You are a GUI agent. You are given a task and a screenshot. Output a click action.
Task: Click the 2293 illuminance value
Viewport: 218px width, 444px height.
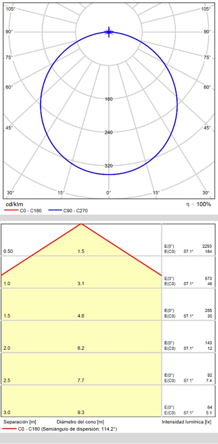[207, 246]
